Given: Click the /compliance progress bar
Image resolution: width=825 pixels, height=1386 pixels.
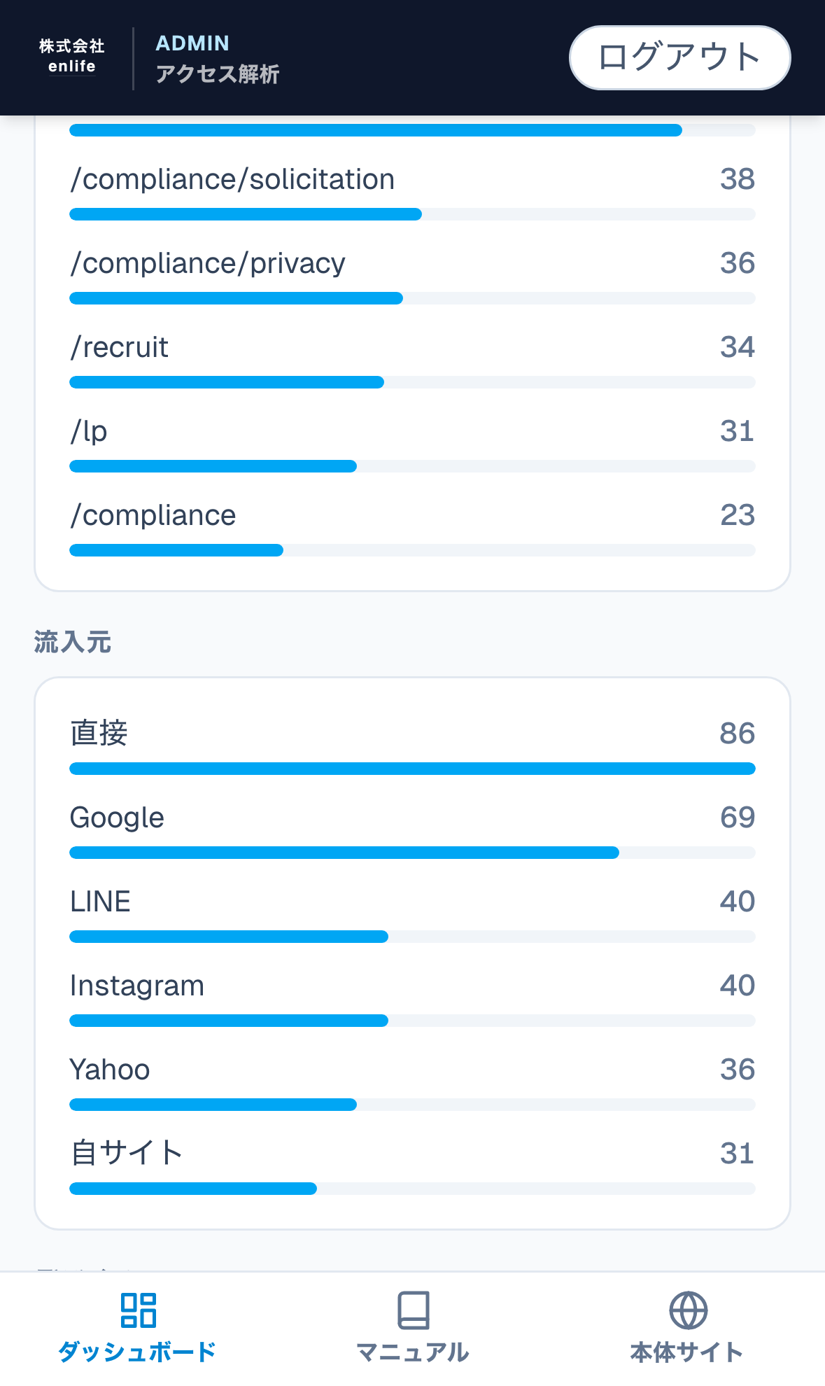Looking at the screenshot, I should click(412, 550).
